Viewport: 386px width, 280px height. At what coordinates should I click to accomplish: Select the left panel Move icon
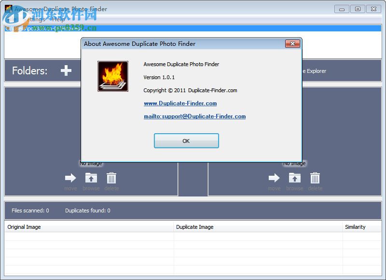70,178
